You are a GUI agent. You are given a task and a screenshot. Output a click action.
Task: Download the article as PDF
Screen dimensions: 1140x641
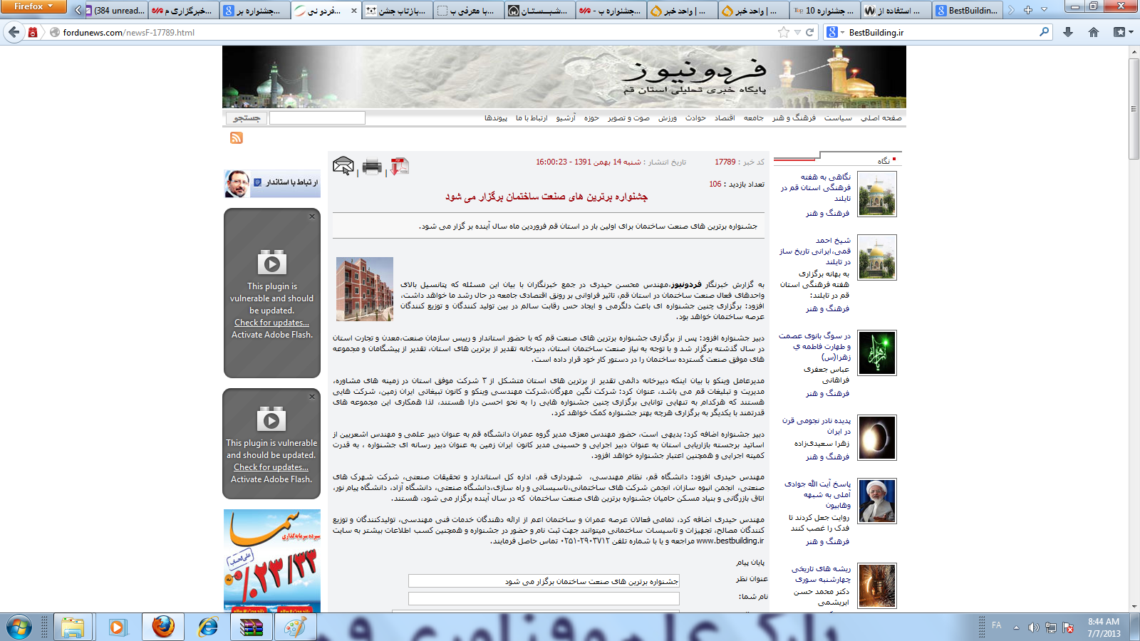(399, 167)
